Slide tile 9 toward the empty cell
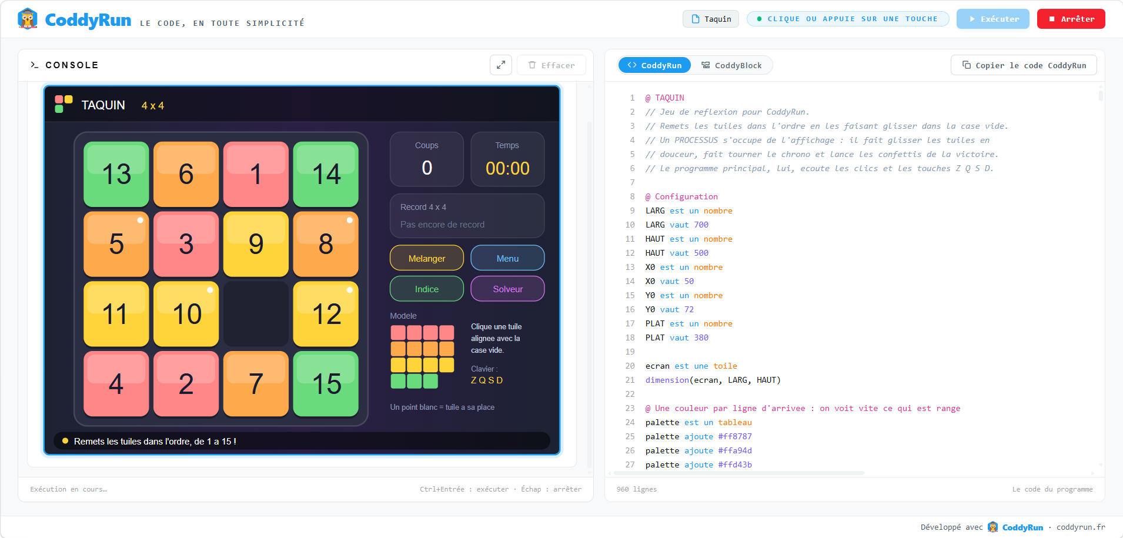Screen dimensions: 1123x538 coord(256,244)
